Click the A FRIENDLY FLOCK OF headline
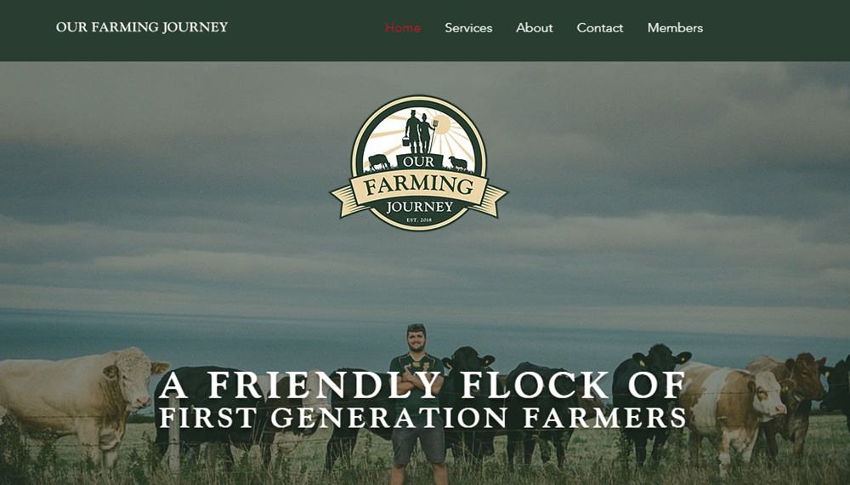This screenshot has height=485, width=850. pyautogui.click(x=422, y=385)
